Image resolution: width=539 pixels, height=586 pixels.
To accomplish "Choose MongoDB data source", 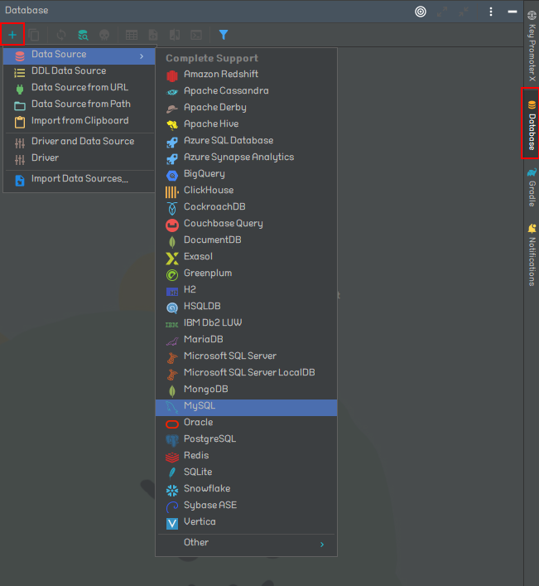I will (x=247, y=390).
